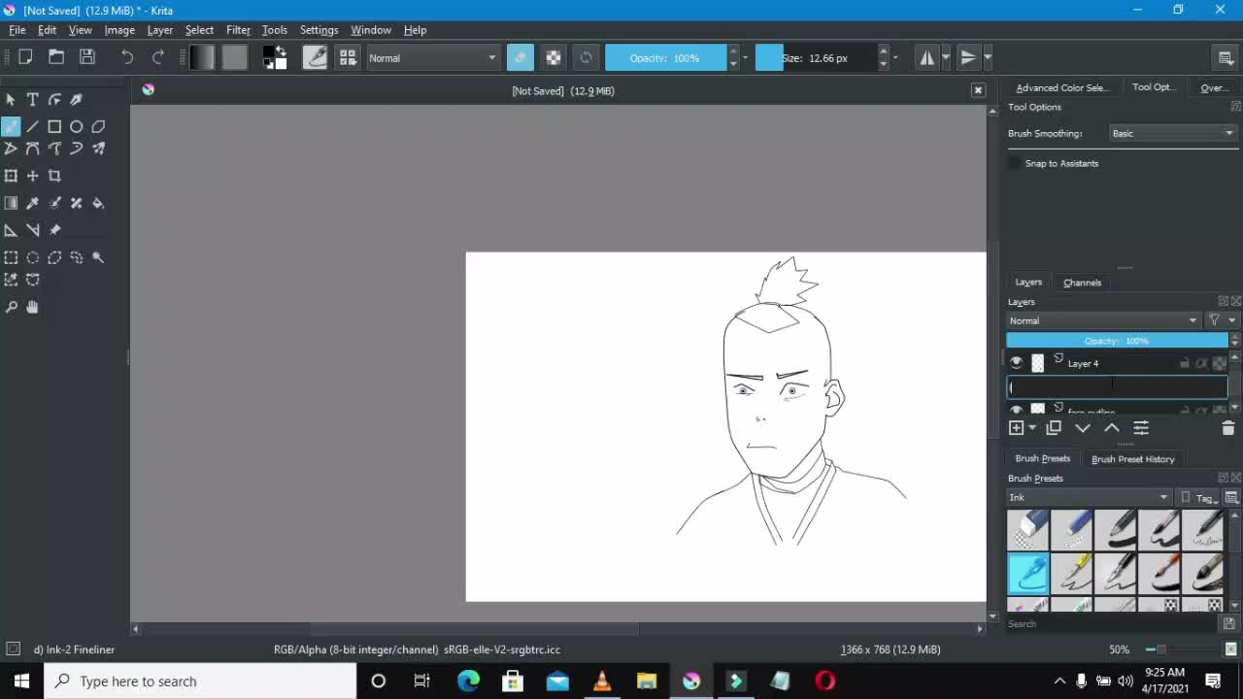The width and height of the screenshot is (1243, 699).
Task: Delete layer with trash icon
Action: pyautogui.click(x=1227, y=428)
